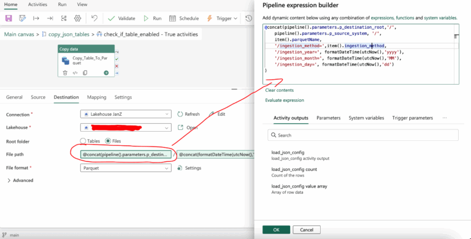Open the View ribbon tab
This screenshot has height=239, width=471.
[82, 4]
